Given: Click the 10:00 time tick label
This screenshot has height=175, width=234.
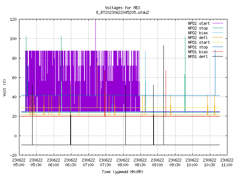Looking at the screenshot, I should [192, 165].
